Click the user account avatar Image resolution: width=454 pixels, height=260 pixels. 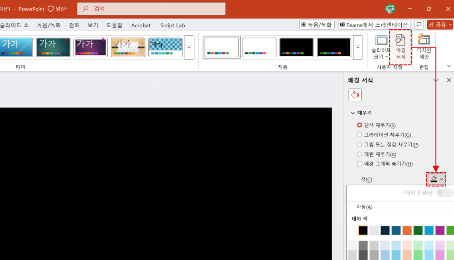click(390, 9)
